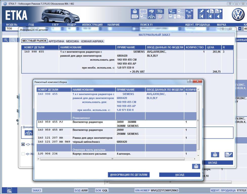The image size is (247, 194).
Task: Click the edit note pencil icon
Action: coord(229,155)
